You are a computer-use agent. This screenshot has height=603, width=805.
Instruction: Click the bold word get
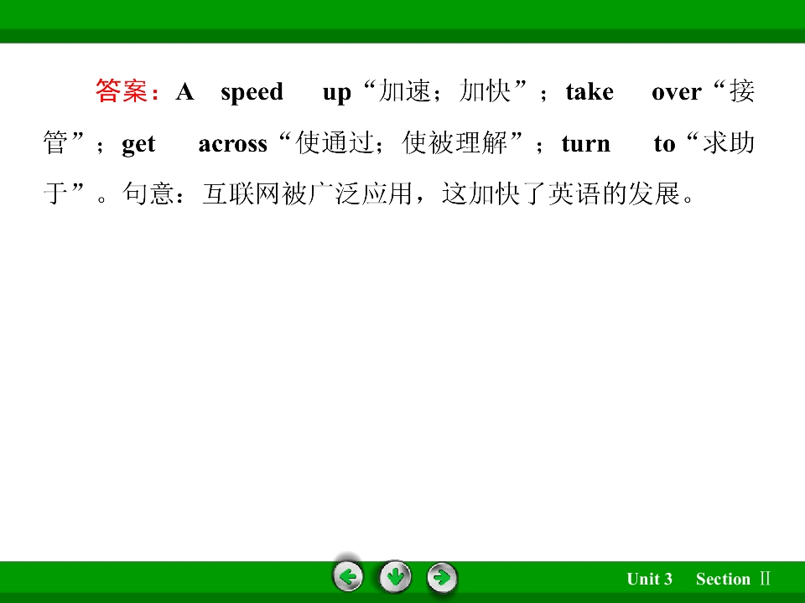(x=138, y=145)
